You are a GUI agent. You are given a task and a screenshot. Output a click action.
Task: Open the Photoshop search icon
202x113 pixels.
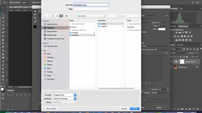(193, 2)
